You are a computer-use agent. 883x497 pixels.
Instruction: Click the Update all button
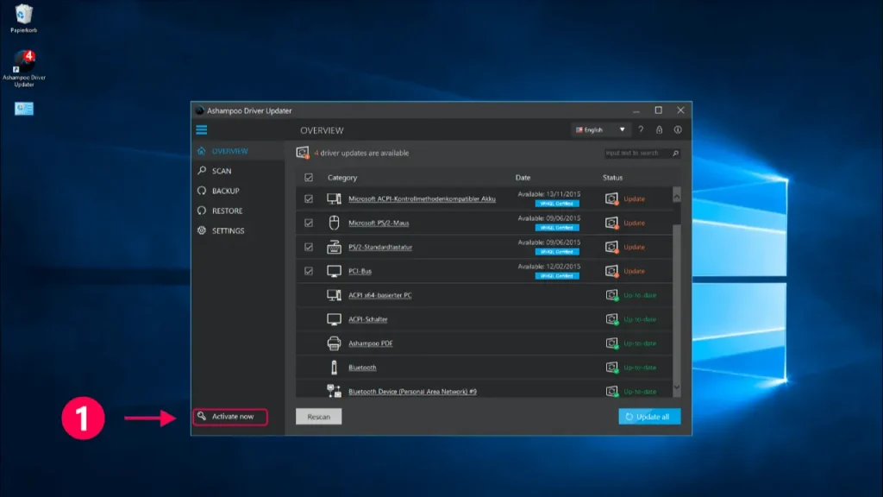[649, 417]
